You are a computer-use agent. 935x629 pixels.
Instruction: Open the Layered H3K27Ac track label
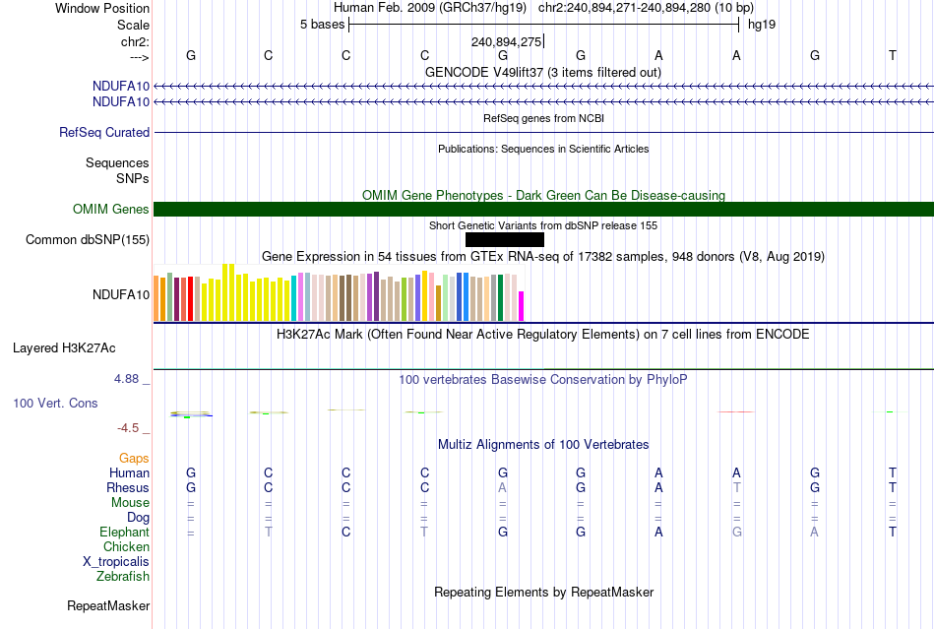64,348
